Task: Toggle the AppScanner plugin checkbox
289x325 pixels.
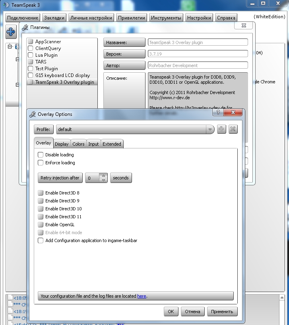Action: (31, 41)
